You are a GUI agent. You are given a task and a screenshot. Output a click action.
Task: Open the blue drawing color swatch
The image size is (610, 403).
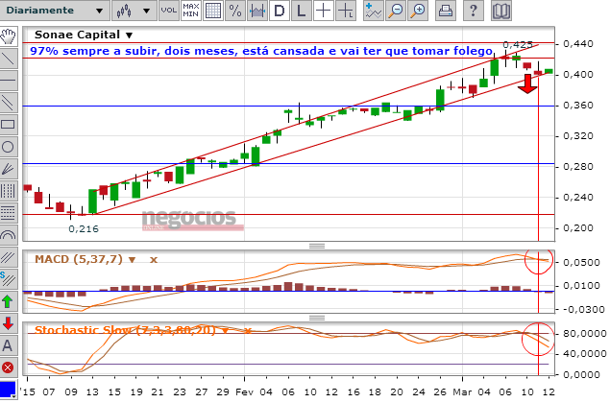[x=8, y=390]
